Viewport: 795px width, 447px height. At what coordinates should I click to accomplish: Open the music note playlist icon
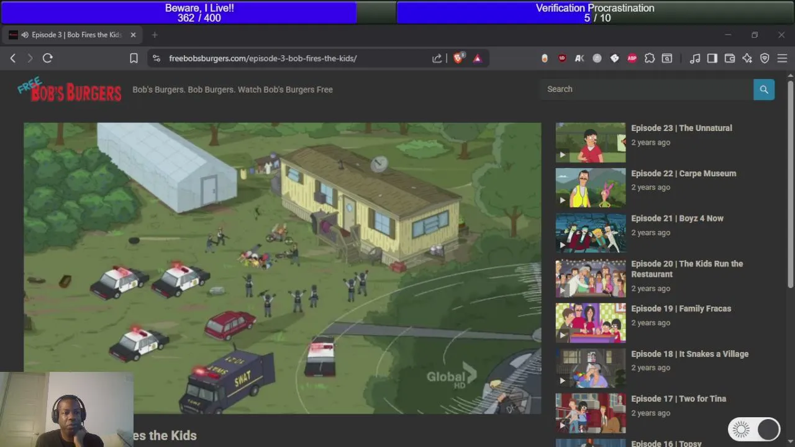[x=695, y=58]
